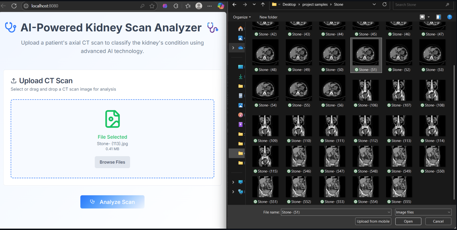The height and width of the screenshot is (230, 457).
Task: Click green image file icon in upload area
Action: coord(112,119)
